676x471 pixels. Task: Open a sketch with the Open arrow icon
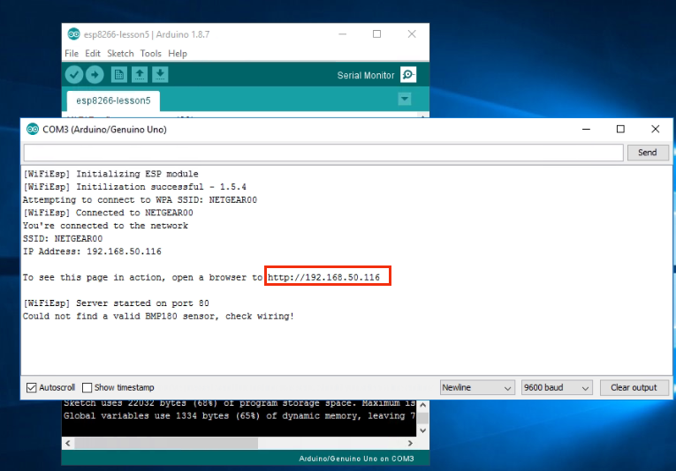(140, 75)
